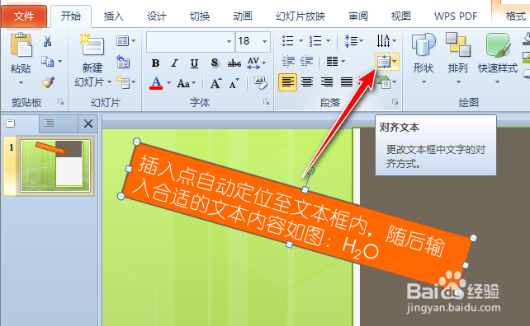Viewport: 530px width, 326px height.
Task: Switch to the 审阅 Review tab
Action: point(358,16)
